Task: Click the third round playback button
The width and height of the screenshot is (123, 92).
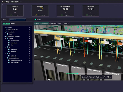Action: 90,77
